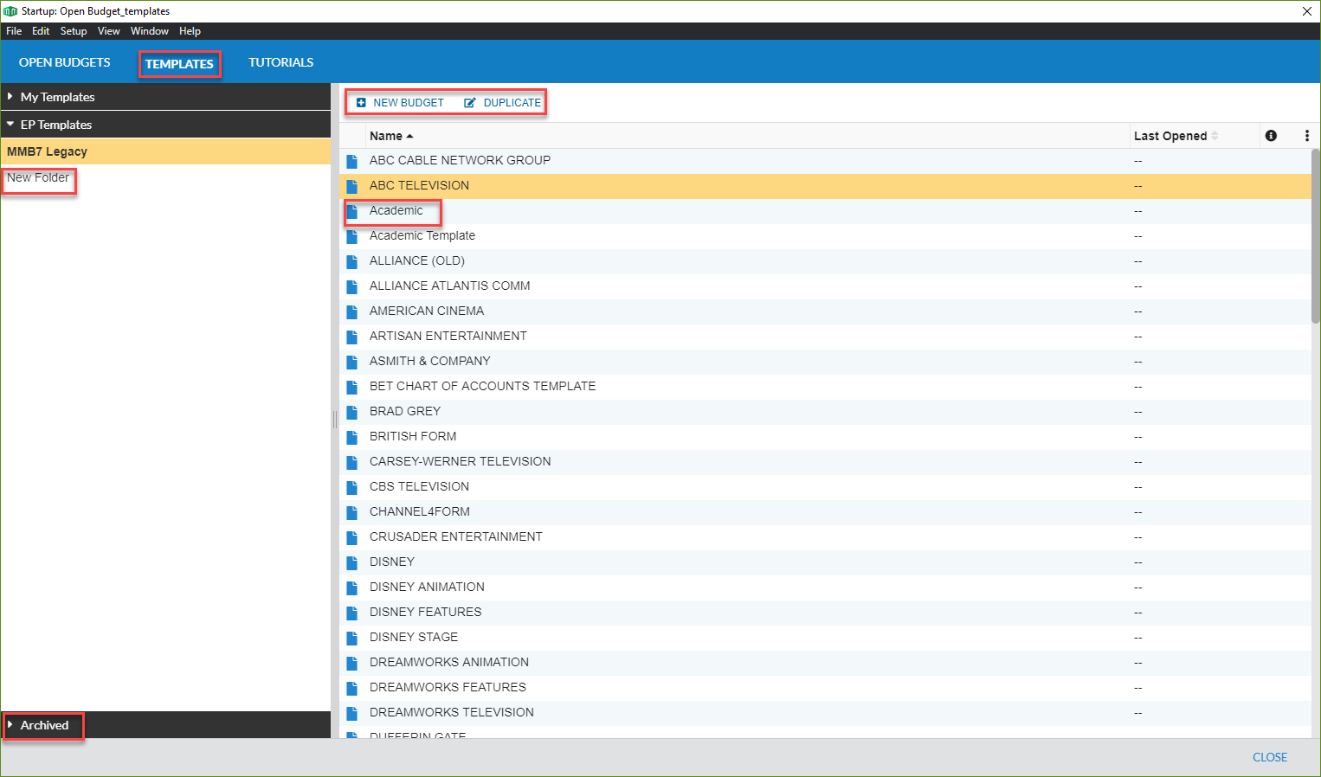Click the NEW BUDGET button
1321x777 pixels.
[x=400, y=103]
